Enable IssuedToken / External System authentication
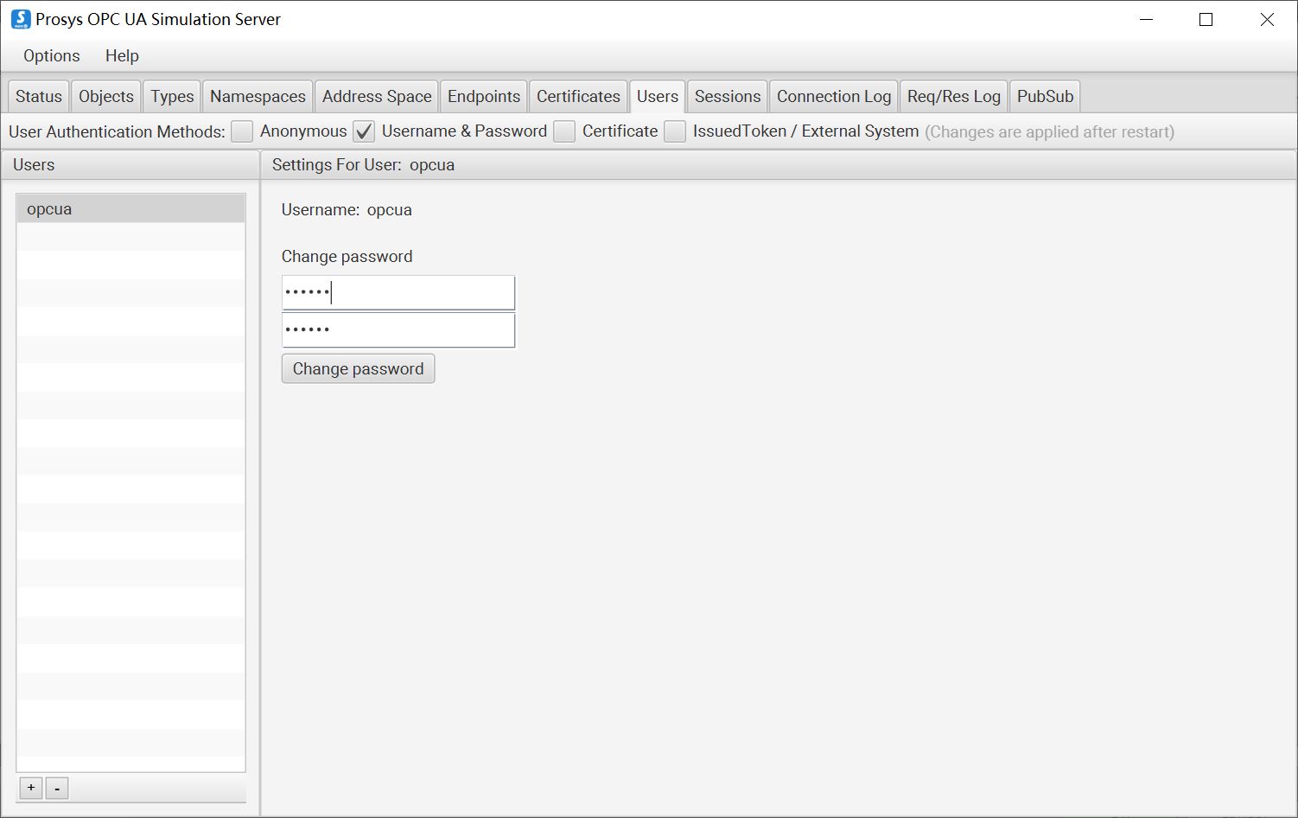The image size is (1298, 818). (x=675, y=131)
